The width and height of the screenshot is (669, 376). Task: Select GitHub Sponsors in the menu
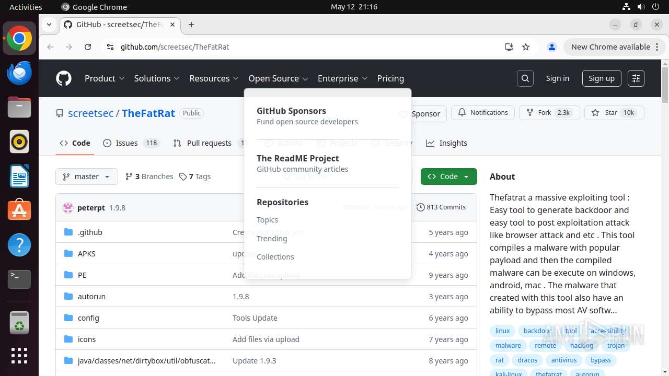coord(307,116)
